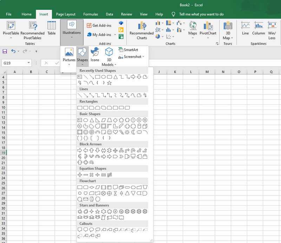This screenshot has width=281, height=243.
Task: Choose the 4-Point Star in Stars and Banners
Action: click(x=92, y=212)
